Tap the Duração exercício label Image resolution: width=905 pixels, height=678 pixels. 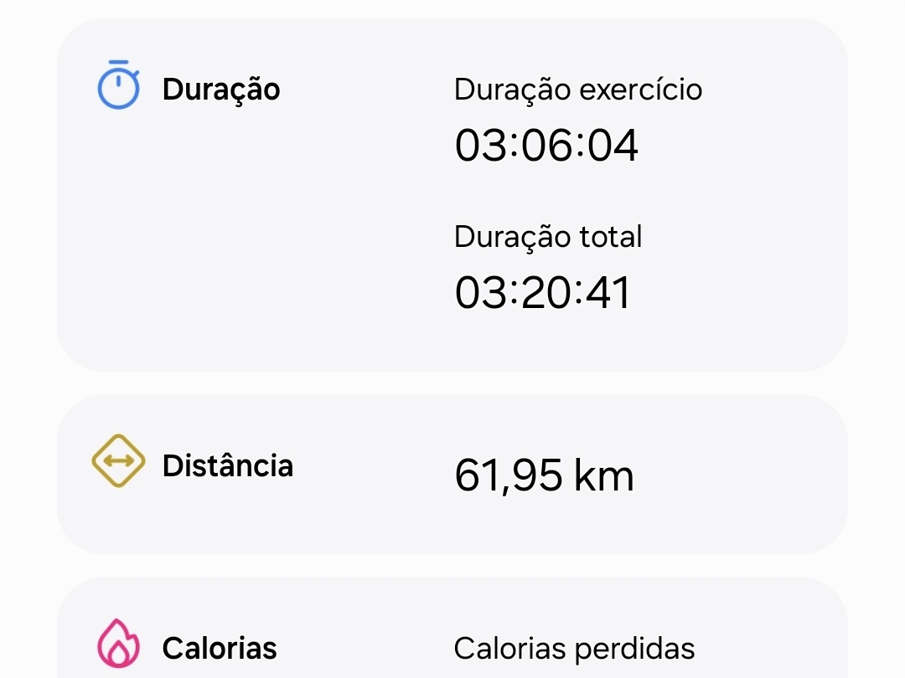tap(577, 90)
